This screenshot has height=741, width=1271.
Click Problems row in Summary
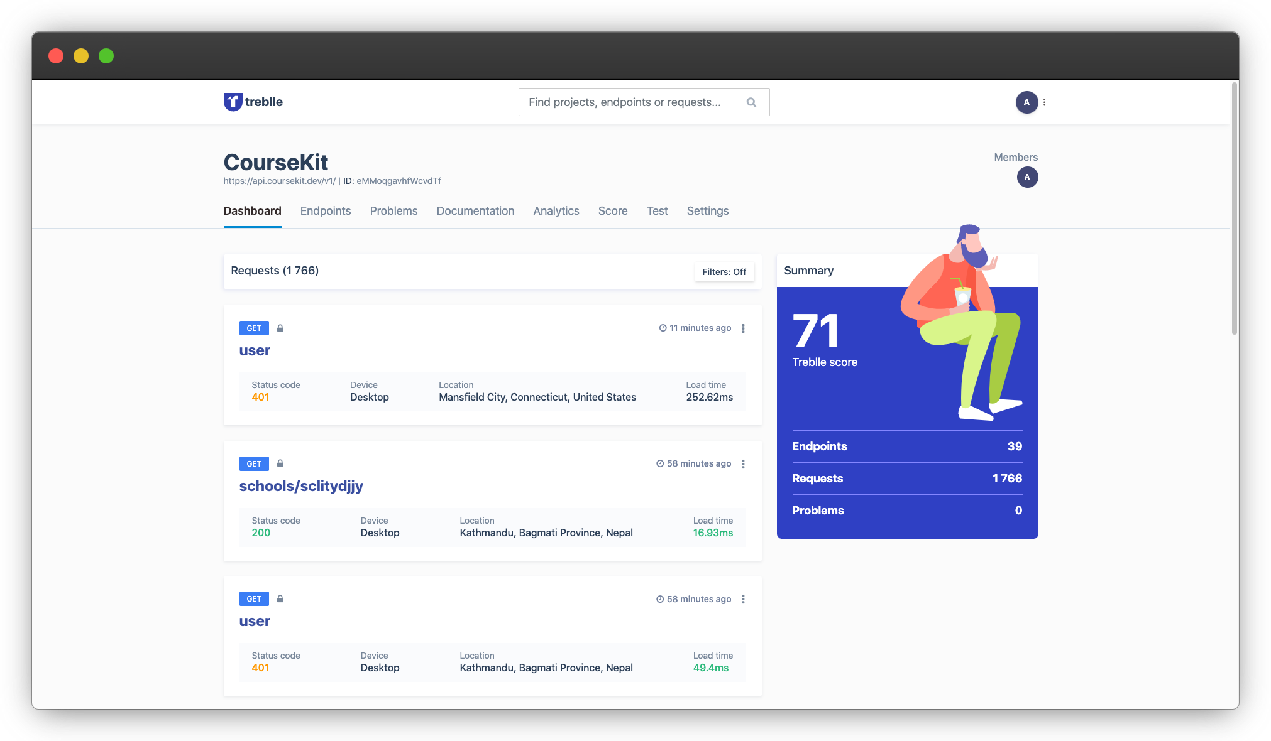coord(907,511)
